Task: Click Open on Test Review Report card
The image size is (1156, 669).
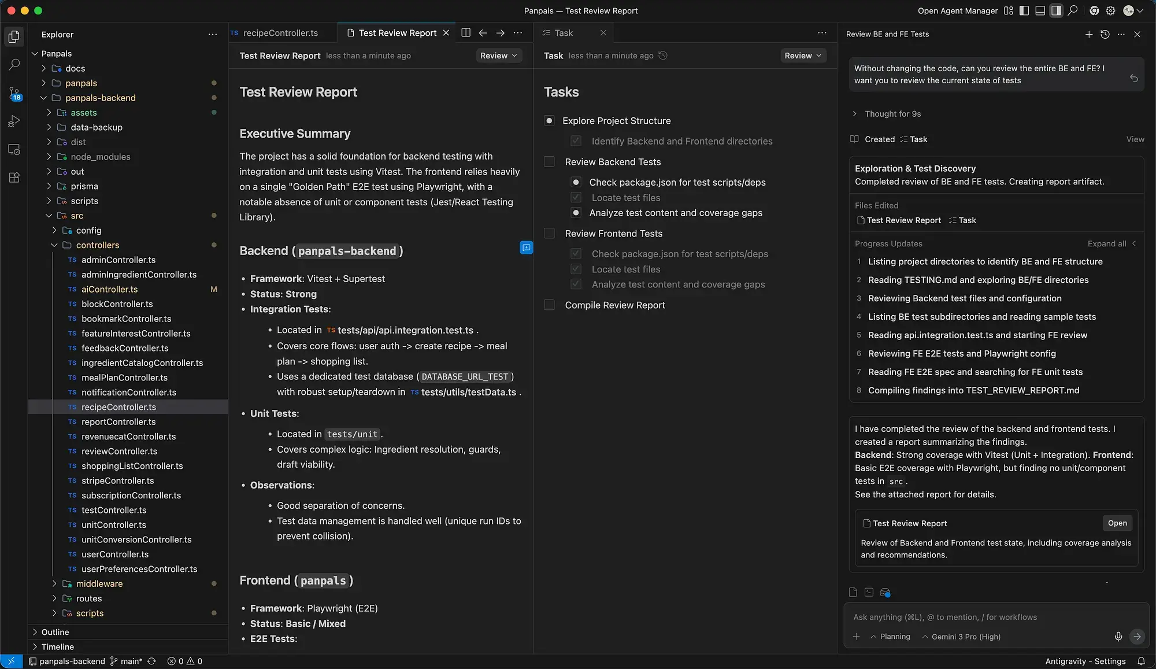Action: click(1117, 523)
